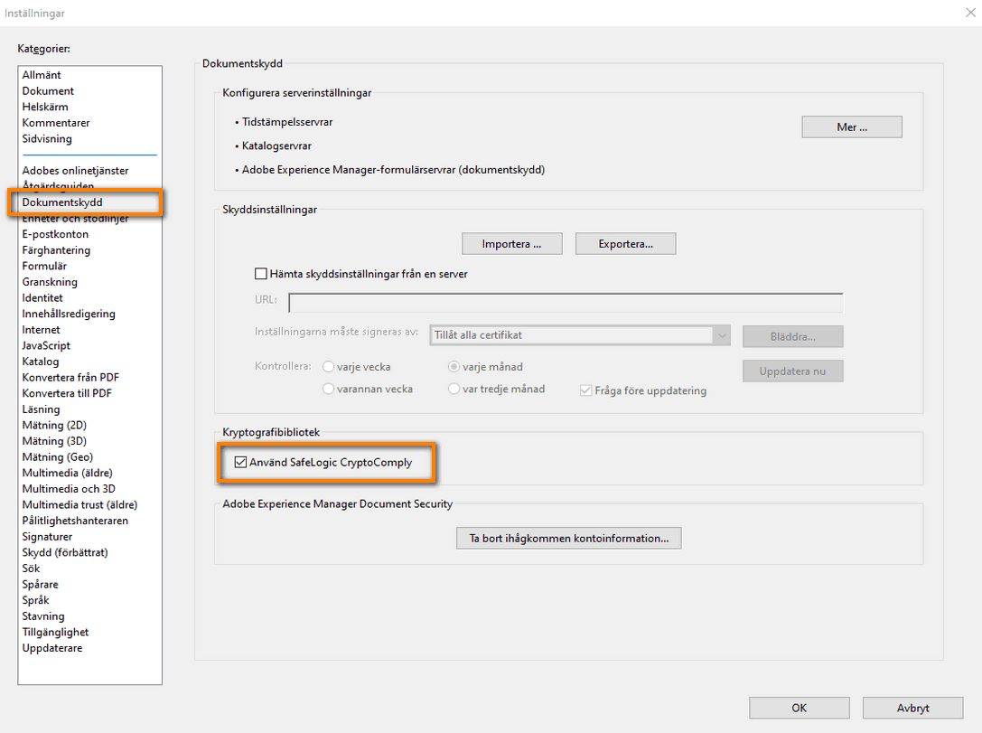Select the Stavning category
This screenshot has height=733, width=982.
pos(46,616)
